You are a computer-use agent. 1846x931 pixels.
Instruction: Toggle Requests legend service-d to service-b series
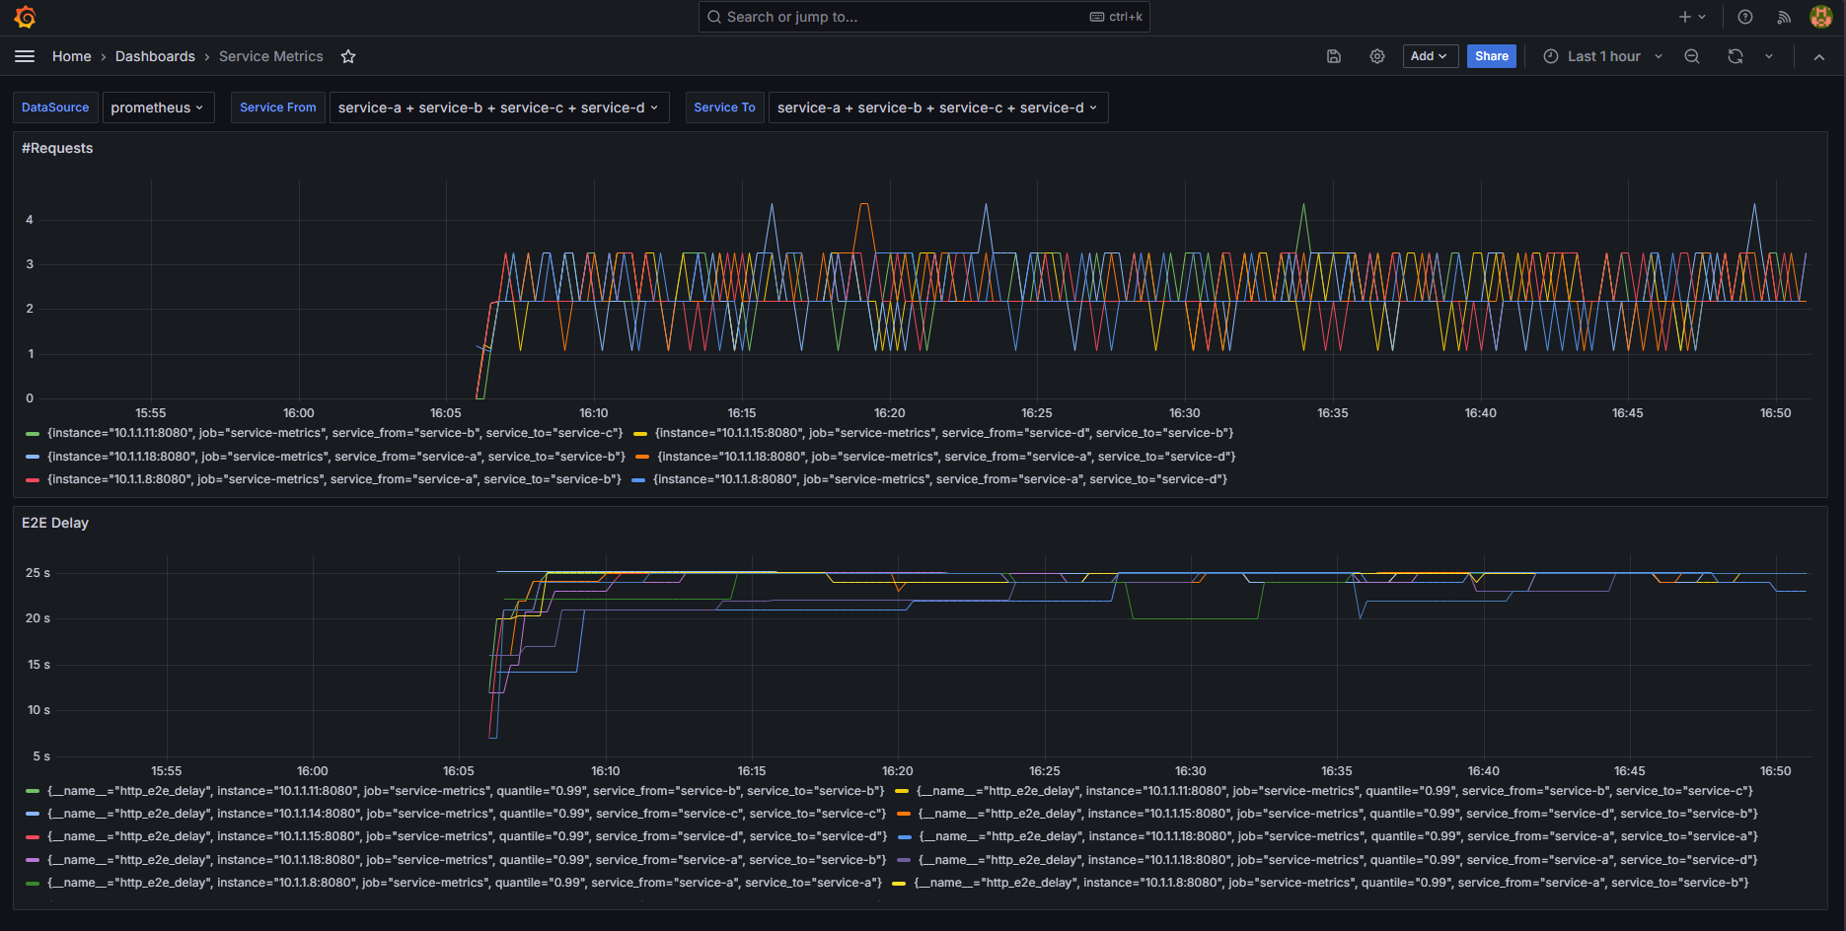point(944,433)
